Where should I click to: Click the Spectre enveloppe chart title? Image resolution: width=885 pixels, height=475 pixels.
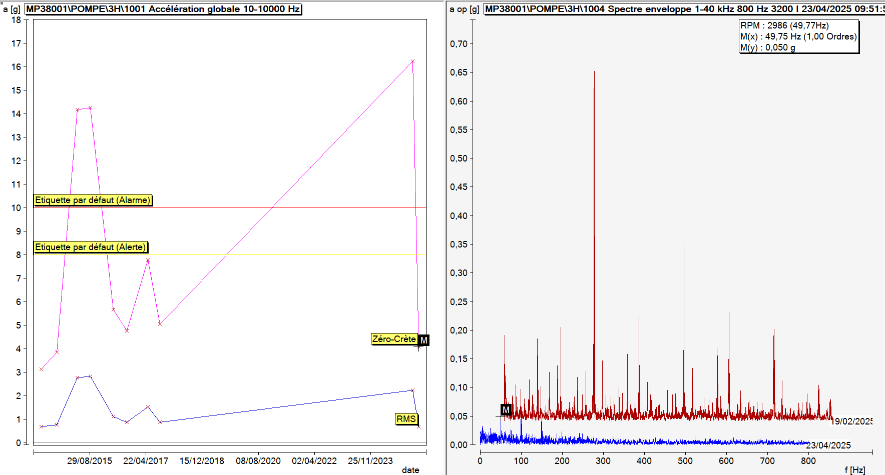(683, 9)
